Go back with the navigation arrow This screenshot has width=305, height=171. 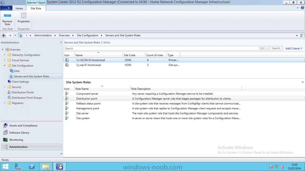tap(4, 35)
